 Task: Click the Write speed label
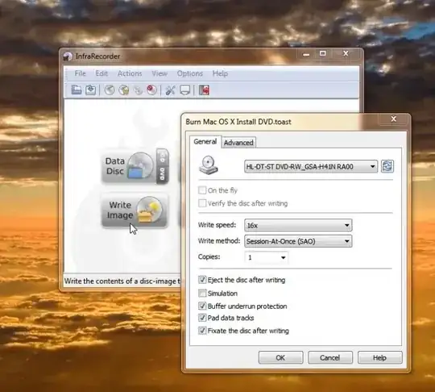pyautogui.click(x=217, y=224)
